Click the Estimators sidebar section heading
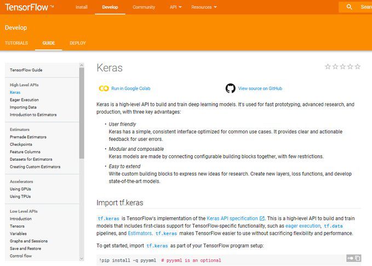The width and height of the screenshot is (372, 266). click(x=20, y=129)
